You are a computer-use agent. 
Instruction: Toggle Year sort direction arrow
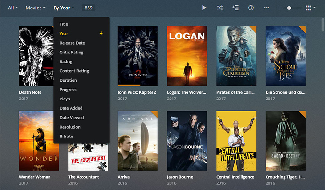tap(101, 33)
